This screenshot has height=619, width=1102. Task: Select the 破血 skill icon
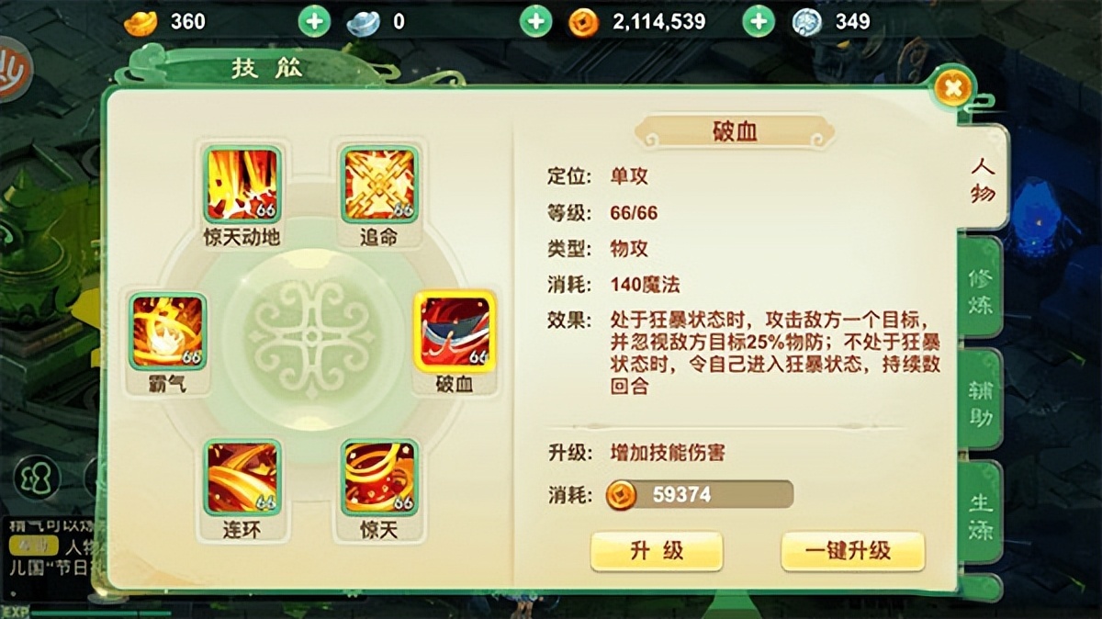[455, 332]
